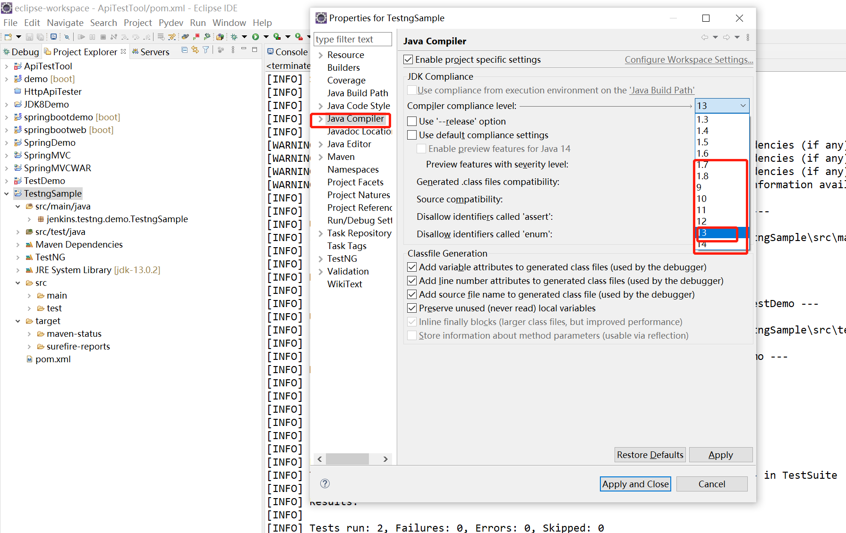Viewport: 846px width, 533px height.
Task: Click the Step Over icon
Action: [x=136, y=37]
